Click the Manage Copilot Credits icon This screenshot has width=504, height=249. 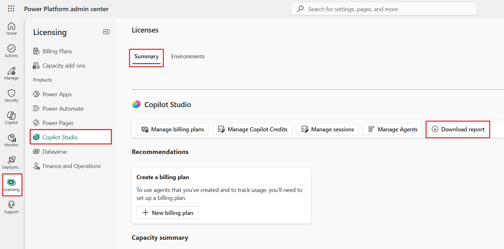coord(221,129)
